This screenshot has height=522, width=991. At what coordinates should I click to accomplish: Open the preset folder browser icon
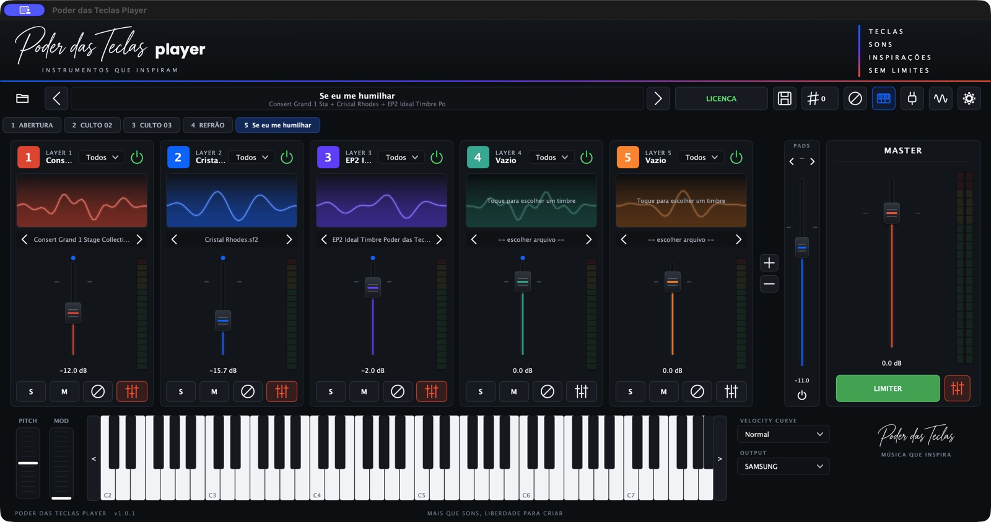click(x=22, y=98)
